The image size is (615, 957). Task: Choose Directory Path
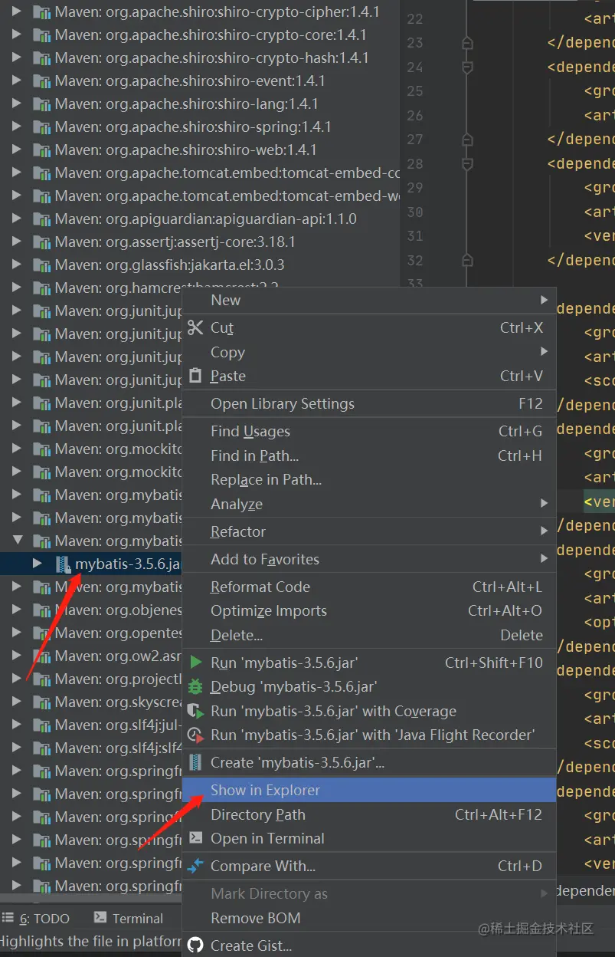pyautogui.click(x=369, y=814)
